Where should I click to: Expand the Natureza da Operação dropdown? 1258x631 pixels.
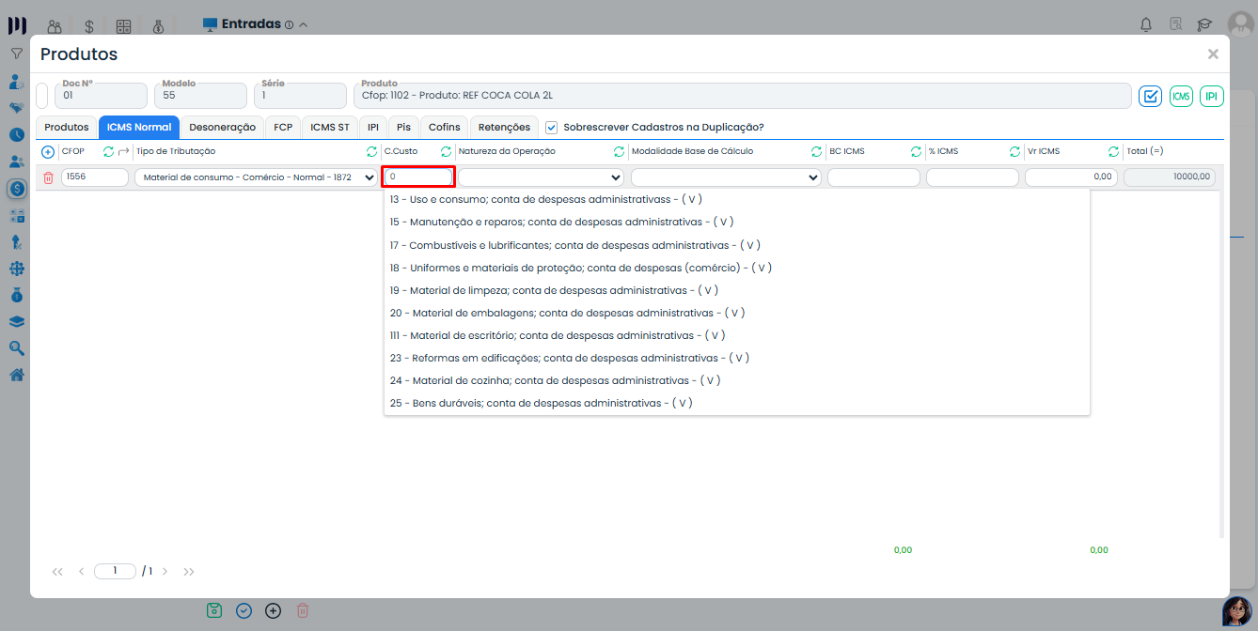click(x=541, y=177)
